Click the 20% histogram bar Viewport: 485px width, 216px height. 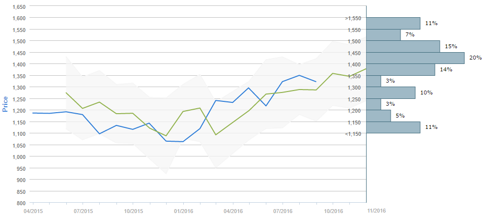tap(415, 58)
